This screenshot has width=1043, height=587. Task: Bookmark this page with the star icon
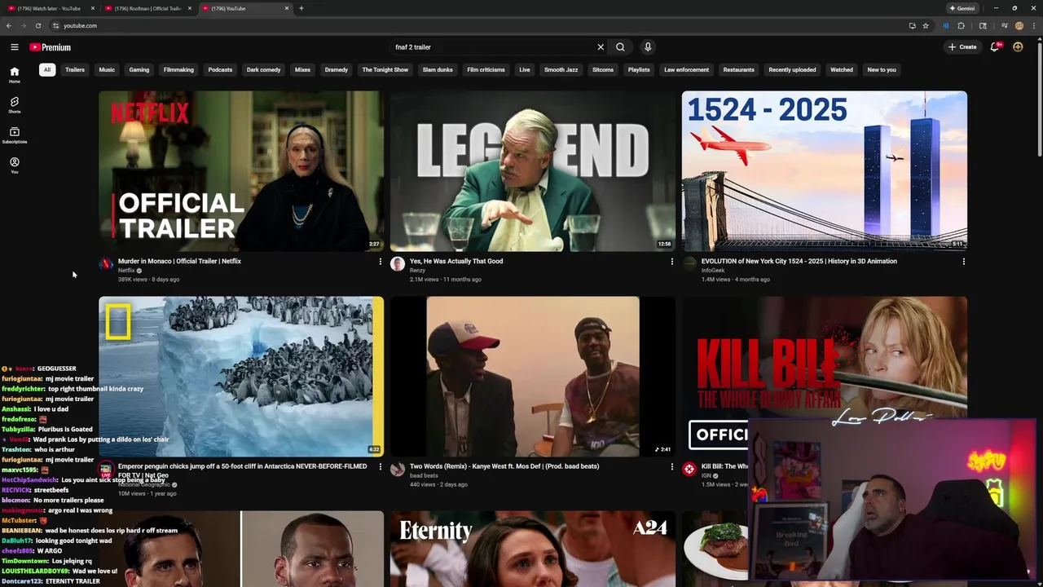pos(926,25)
